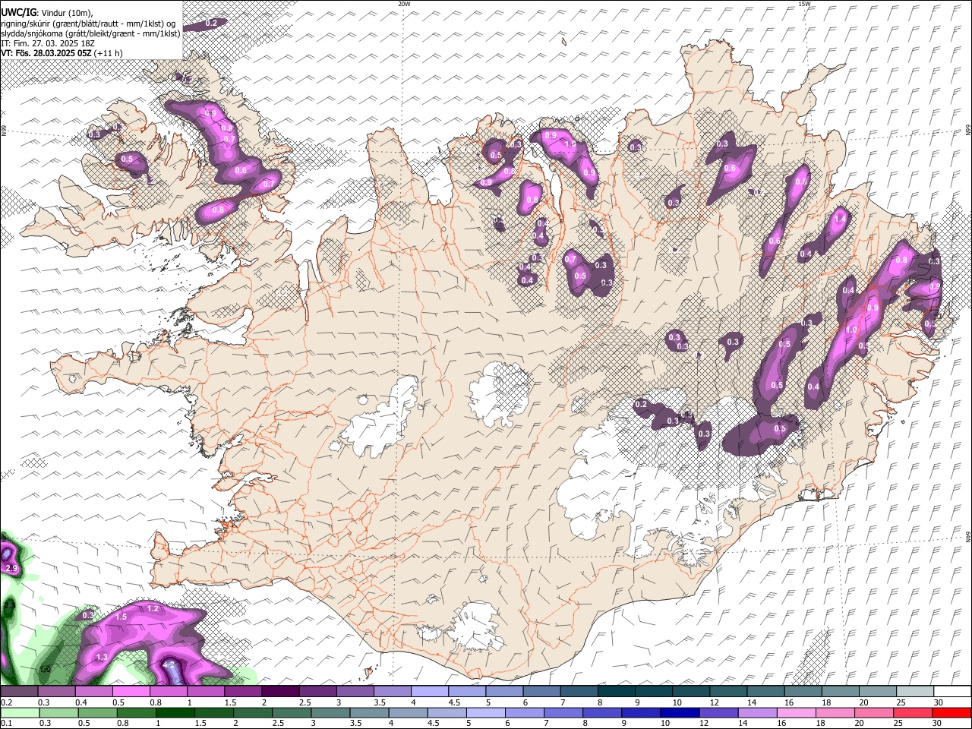
Task: Click the 1.3 snowfall value offshore southwest
Action: (102, 657)
